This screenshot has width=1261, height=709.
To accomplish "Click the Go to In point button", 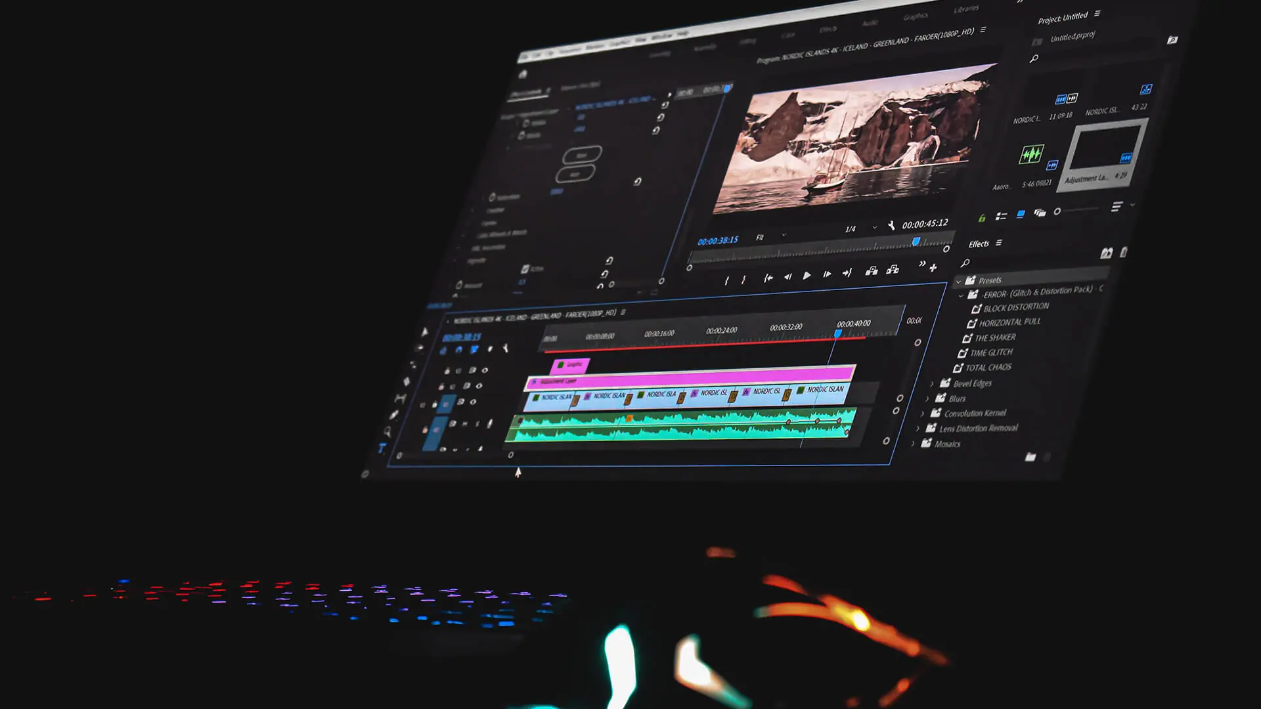I will click(768, 278).
